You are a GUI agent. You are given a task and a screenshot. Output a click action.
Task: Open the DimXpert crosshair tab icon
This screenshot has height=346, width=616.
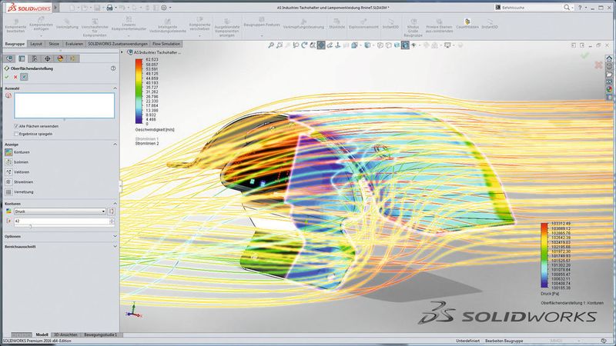point(47,58)
